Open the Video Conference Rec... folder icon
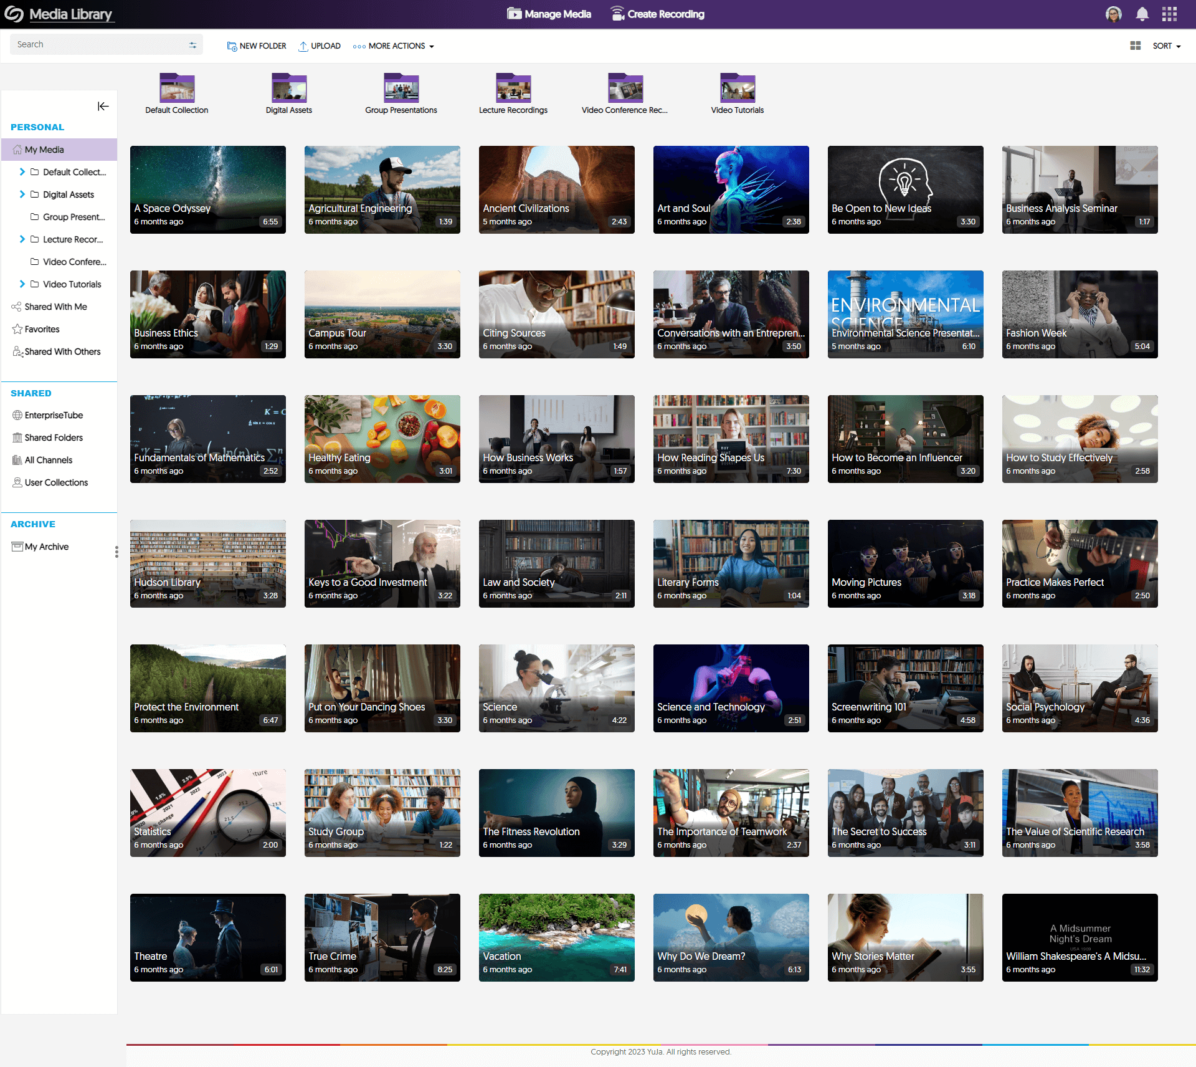This screenshot has height=1067, width=1196. pyautogui.click(x=625, y=88)
